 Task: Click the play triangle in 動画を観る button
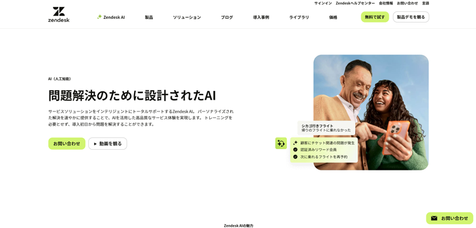tap(95, 144)
